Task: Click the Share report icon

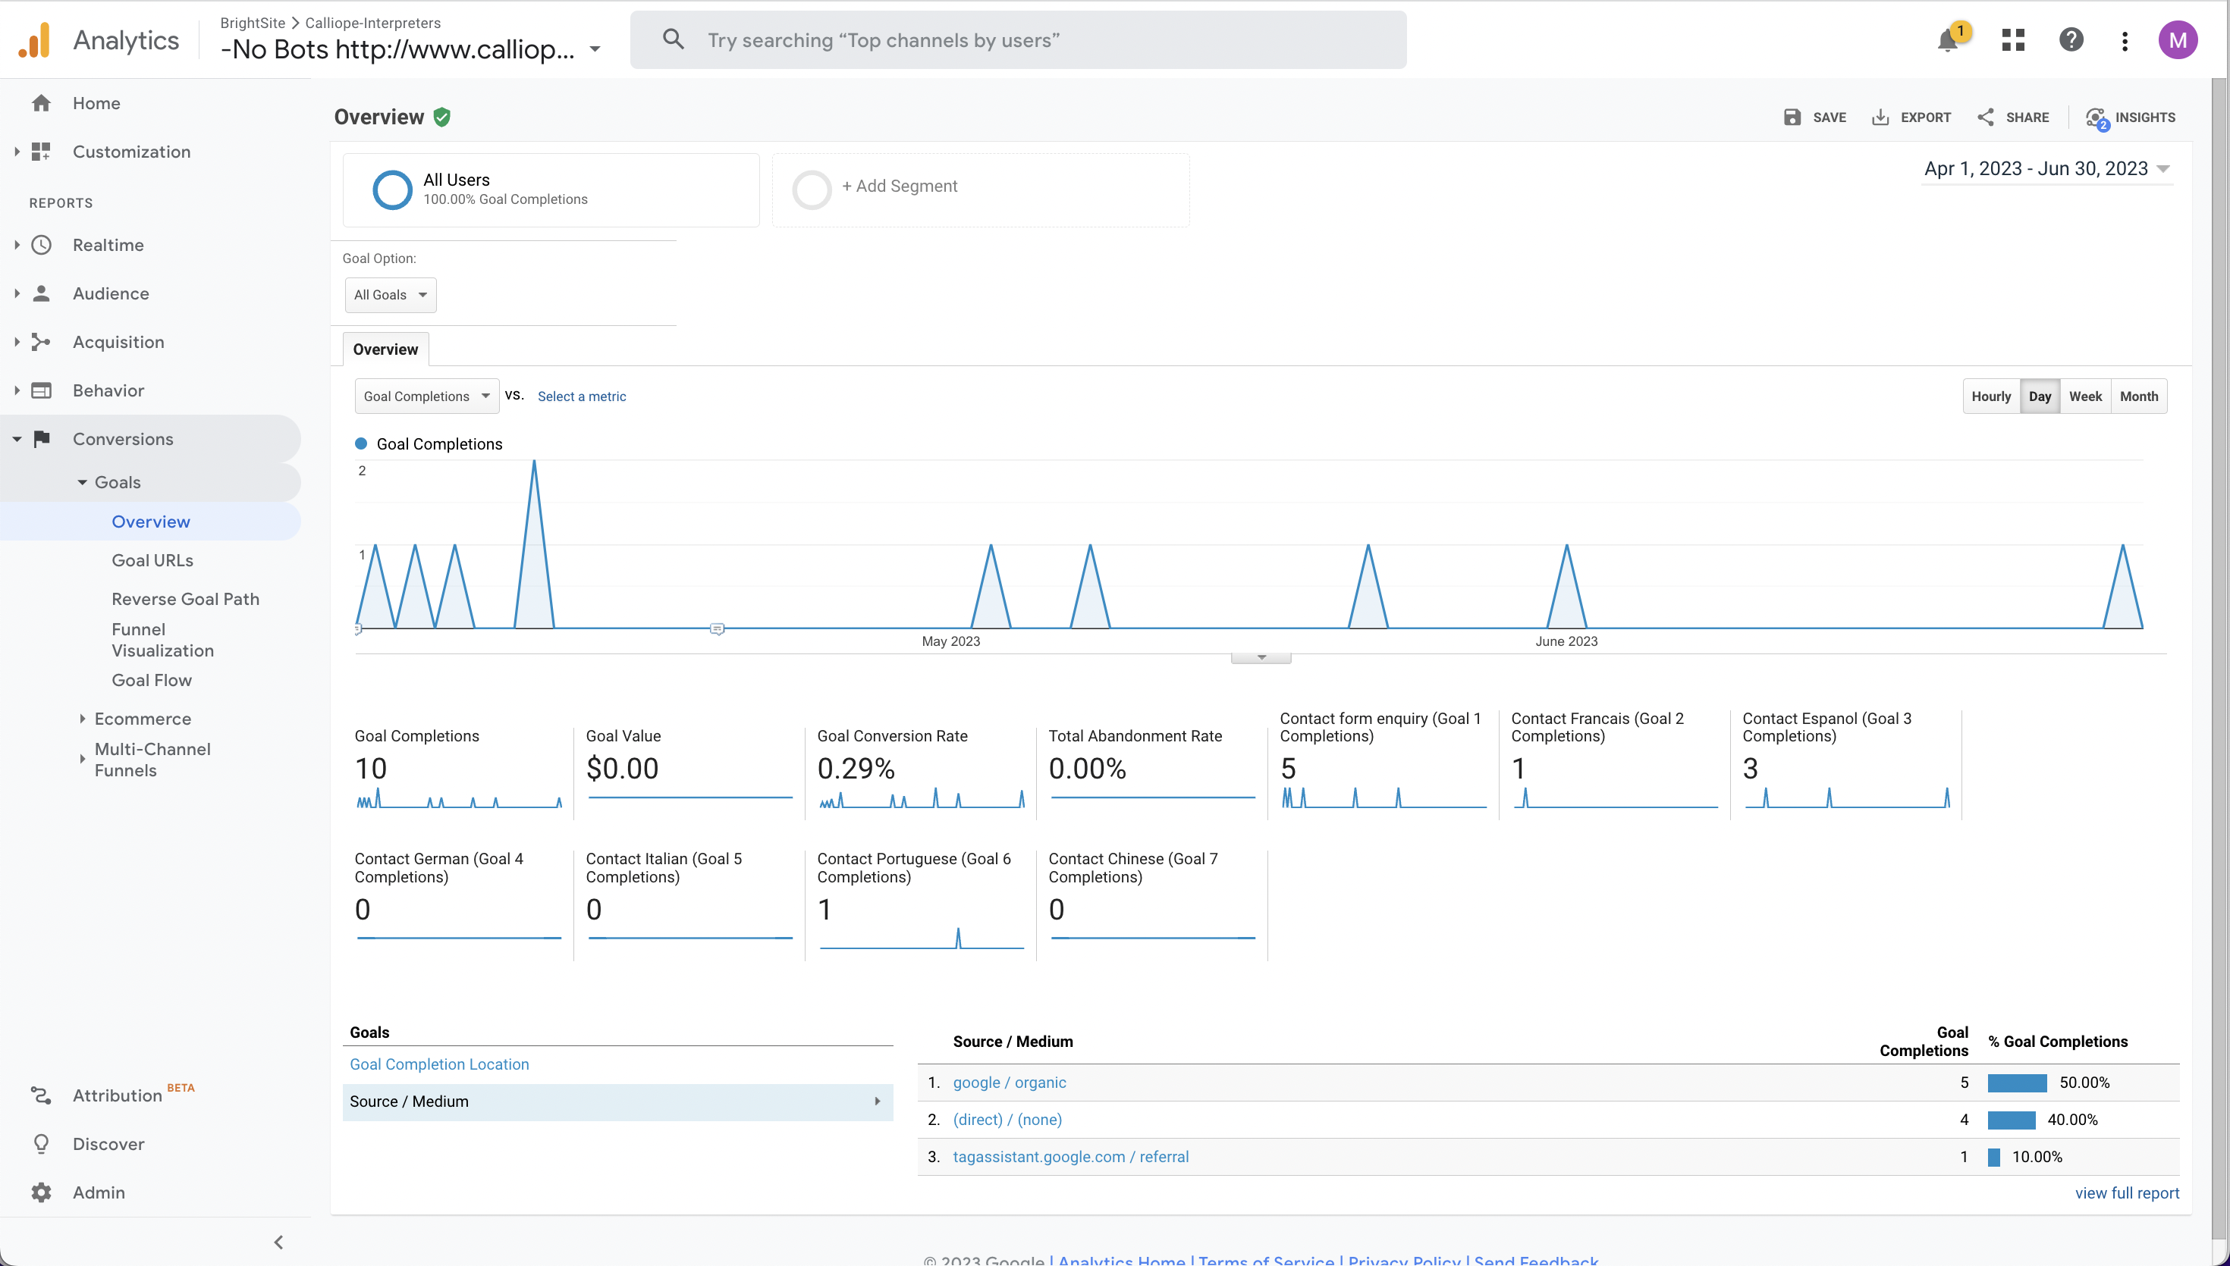Action: click(x=1986, y=118)
